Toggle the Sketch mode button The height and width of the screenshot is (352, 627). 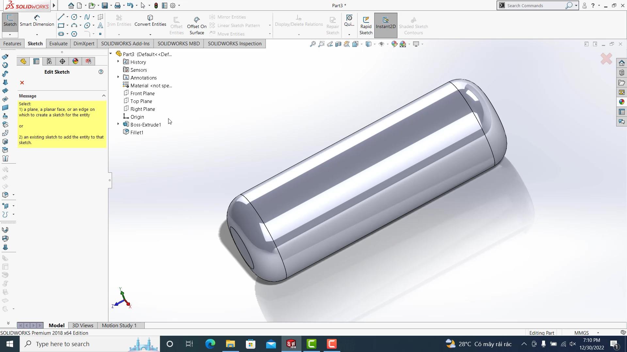point(10,21)
